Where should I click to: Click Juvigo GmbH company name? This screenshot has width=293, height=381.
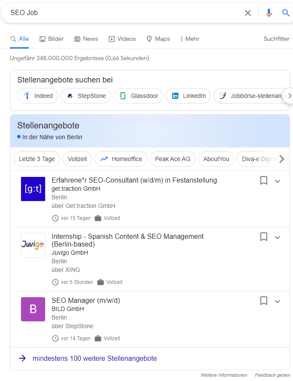(70, 253)
